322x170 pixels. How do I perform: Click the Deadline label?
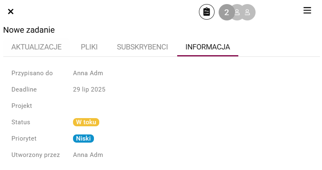click(24, 89)
